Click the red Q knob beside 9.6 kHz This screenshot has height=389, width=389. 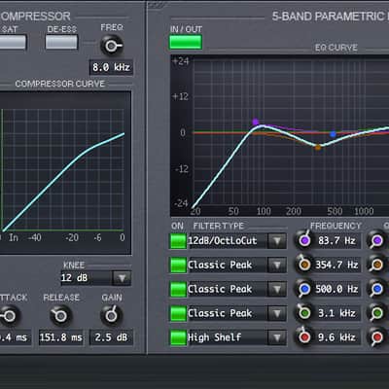pos(377,337)
